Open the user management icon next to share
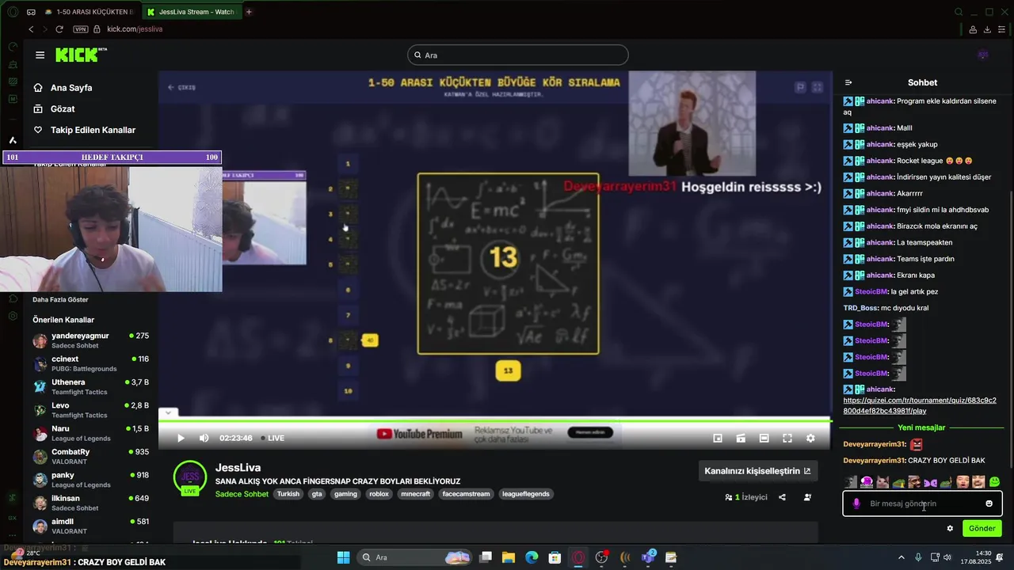Image resolution: width=1014 pixels, height=570 pixels. 807,497
